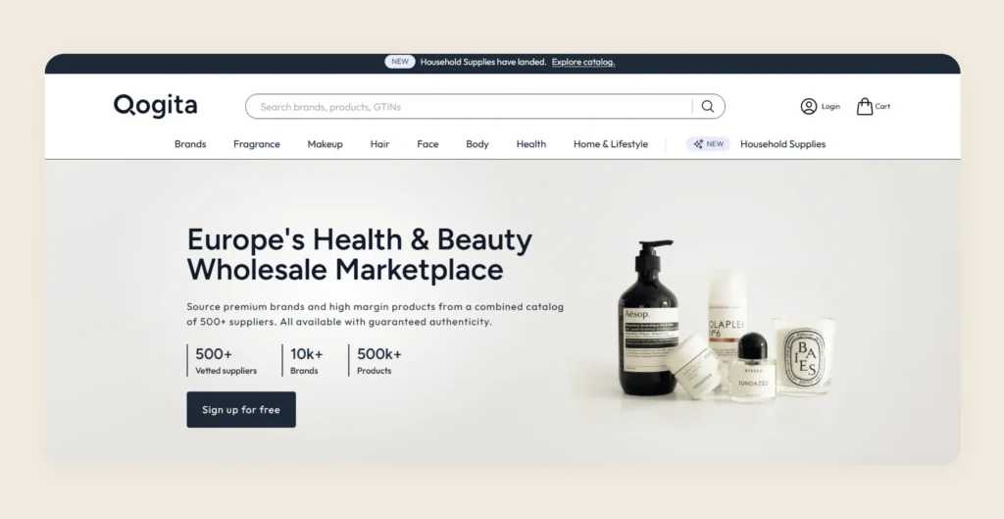Go to Home & Lifestyle category
The width and height of the screenshot is (1004, 519).
point(611,144)
